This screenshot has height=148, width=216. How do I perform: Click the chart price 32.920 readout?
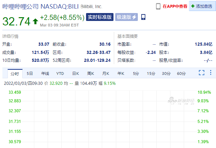[x=56, y=83]
